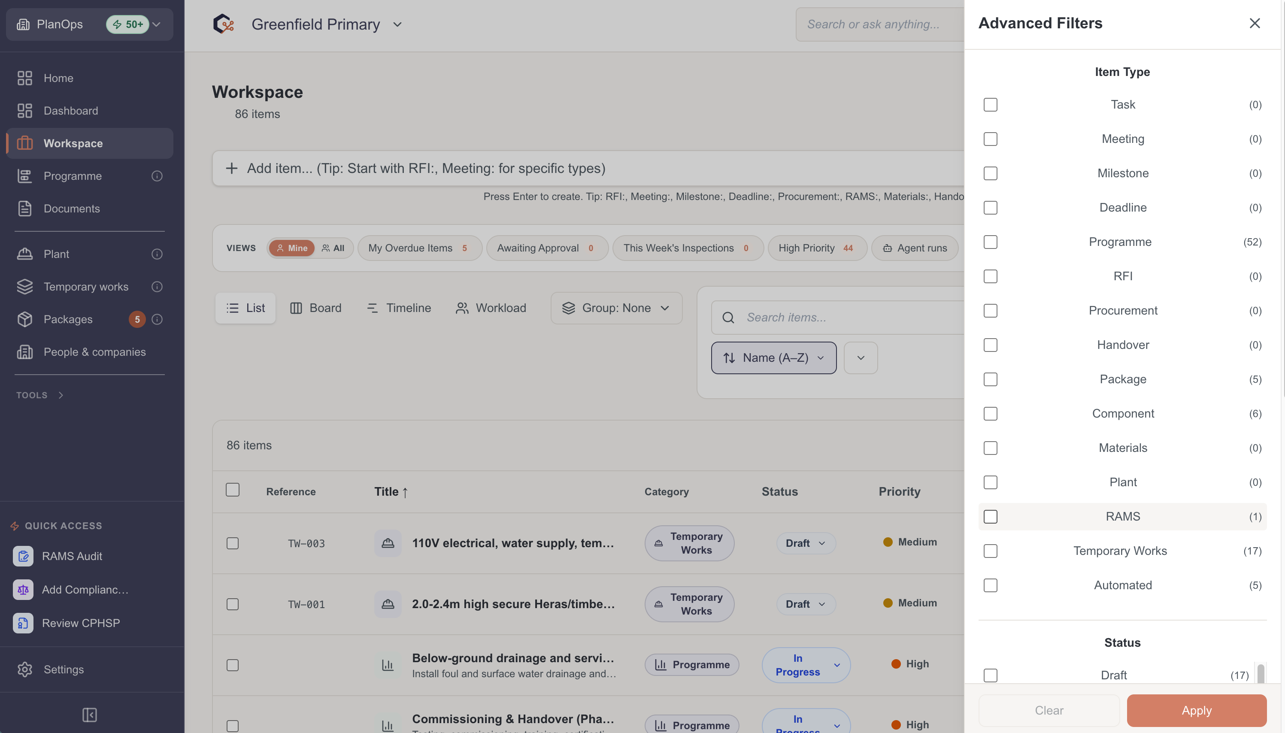Open My Overdue Items view
The width and height of the screenshot is (1285, 733).
click(x=419, y=248)
